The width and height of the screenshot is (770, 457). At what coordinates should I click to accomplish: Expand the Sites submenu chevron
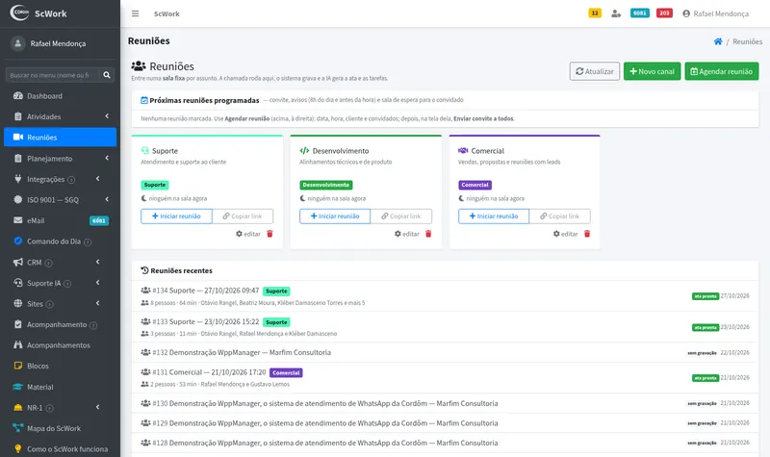[98, 303]
